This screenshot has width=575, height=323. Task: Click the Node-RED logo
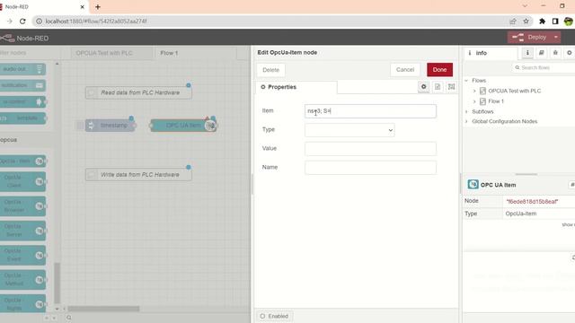pyautogui.click(x=24, y=38)
